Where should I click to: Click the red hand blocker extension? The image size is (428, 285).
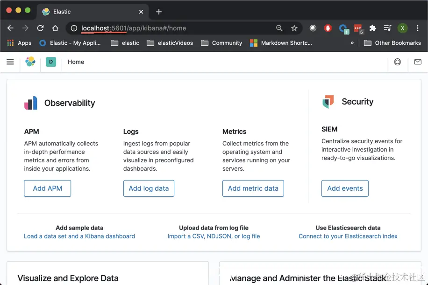[x=328, y=28]
